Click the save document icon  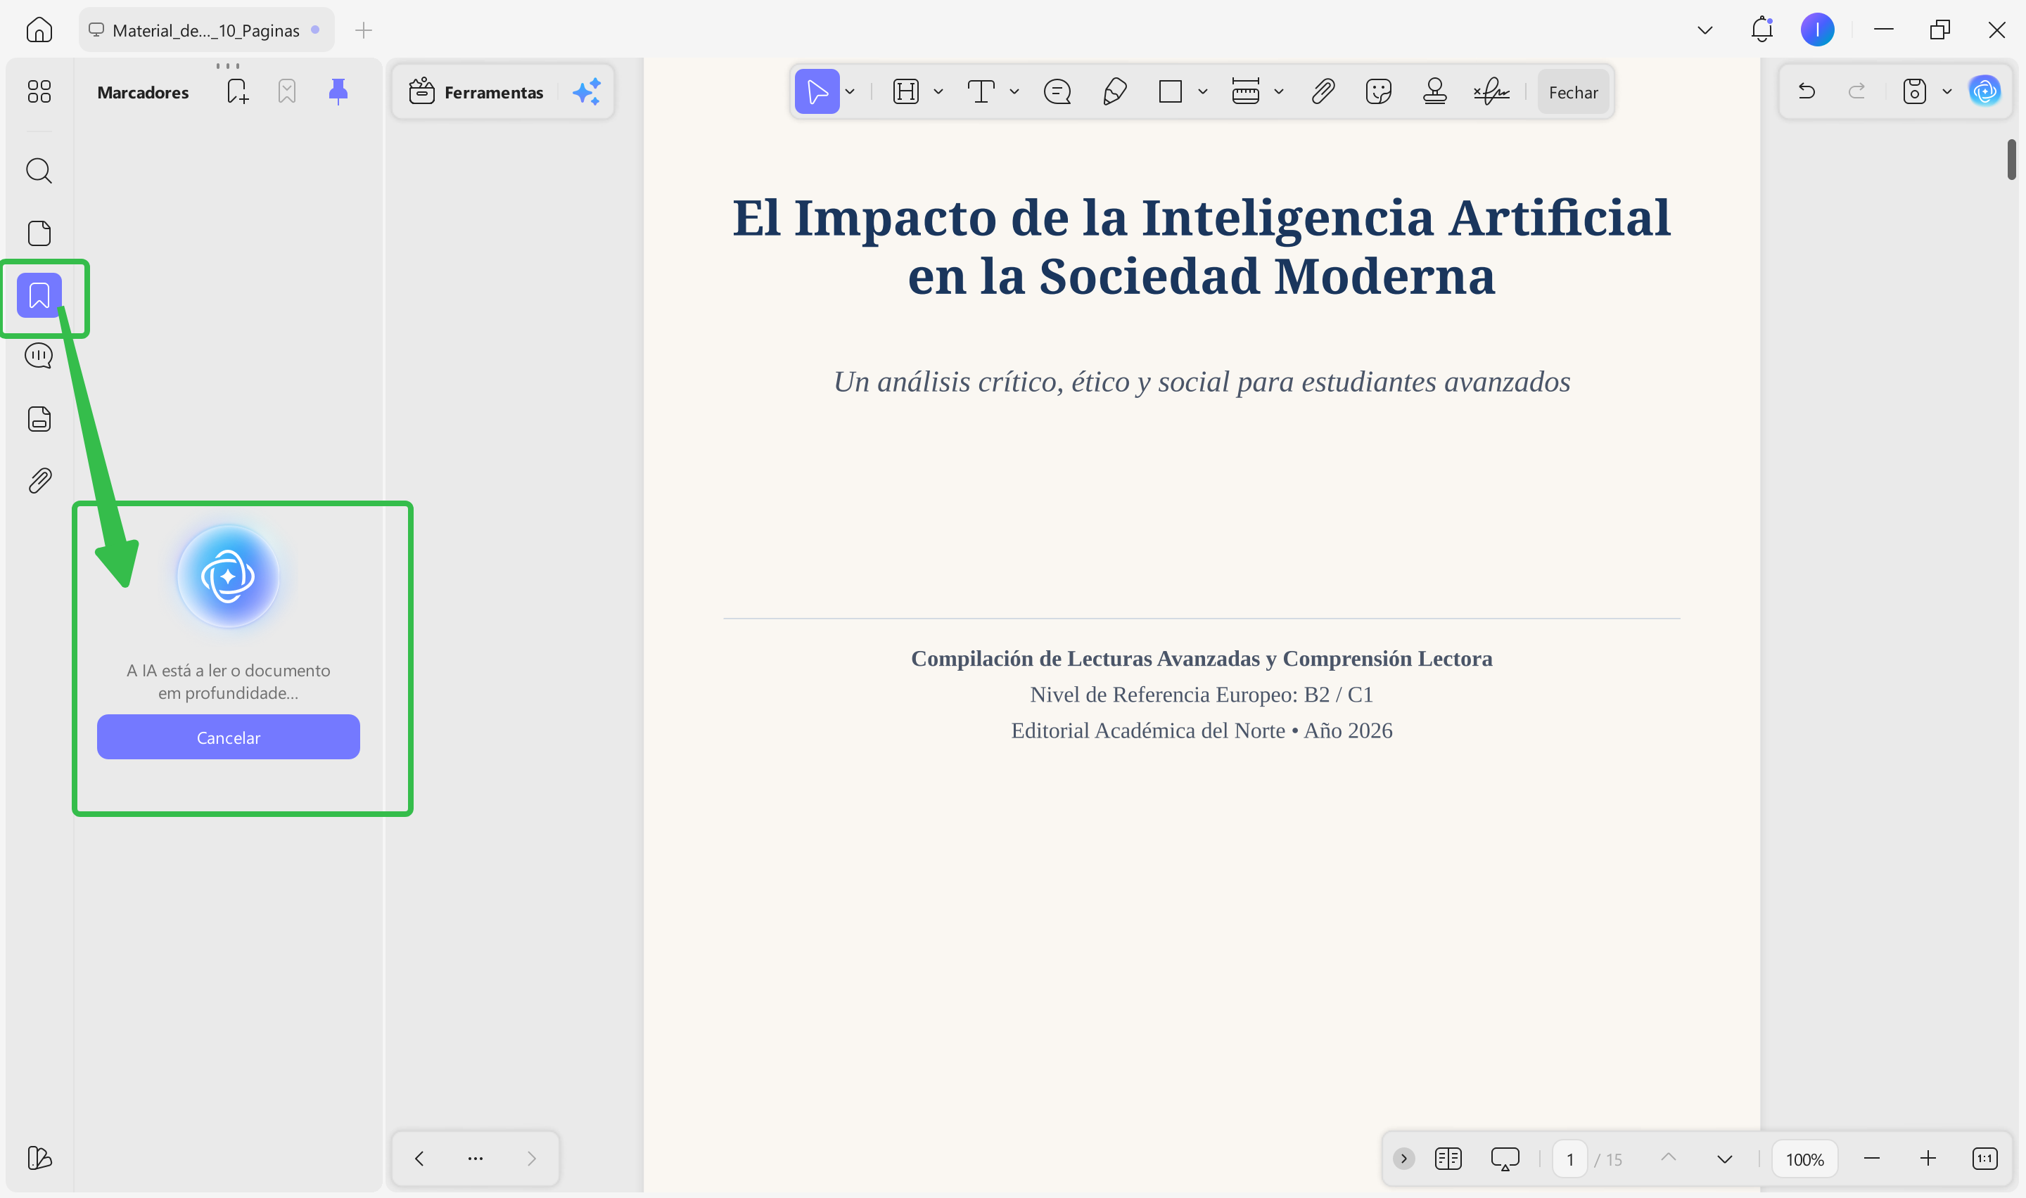(x=1913, y=91)
